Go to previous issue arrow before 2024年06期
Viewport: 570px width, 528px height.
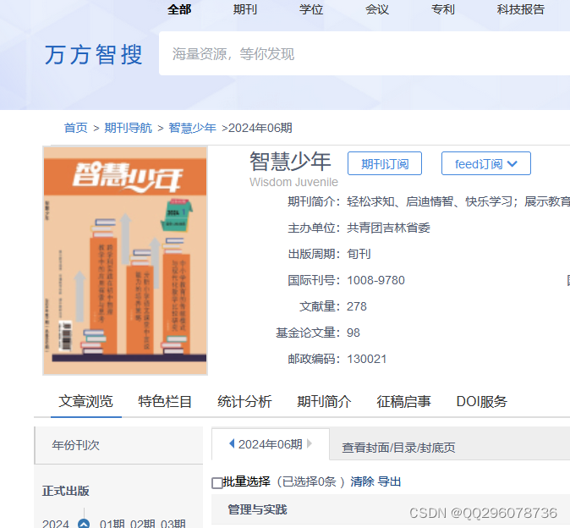click(232, 443)
